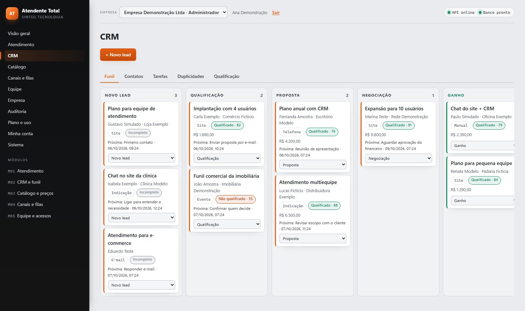Image resolution: width=525 pixels, height=311 pixels.
Task: Open Canais e filas sidebar item
Action: (x=45, y=78)
